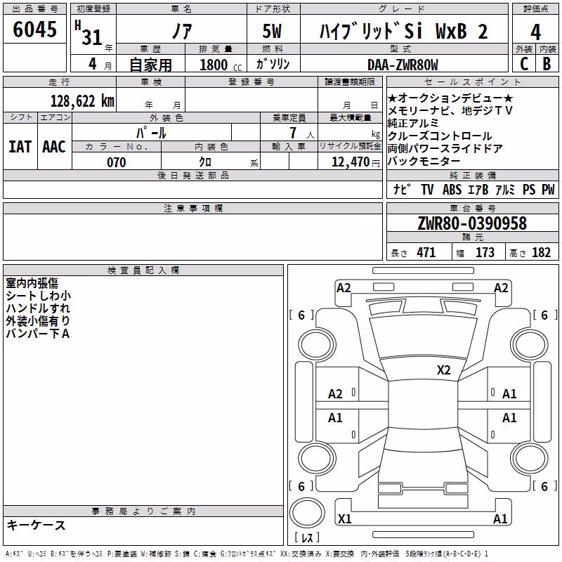Select inspector note バンパー下A
This screenshot has width=562, height=562.
coord(38,334)
